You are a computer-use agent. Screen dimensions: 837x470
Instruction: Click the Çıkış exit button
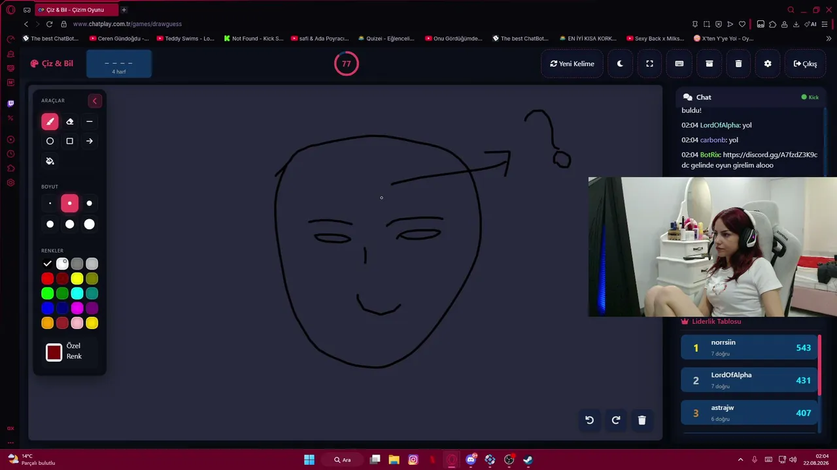805,64
